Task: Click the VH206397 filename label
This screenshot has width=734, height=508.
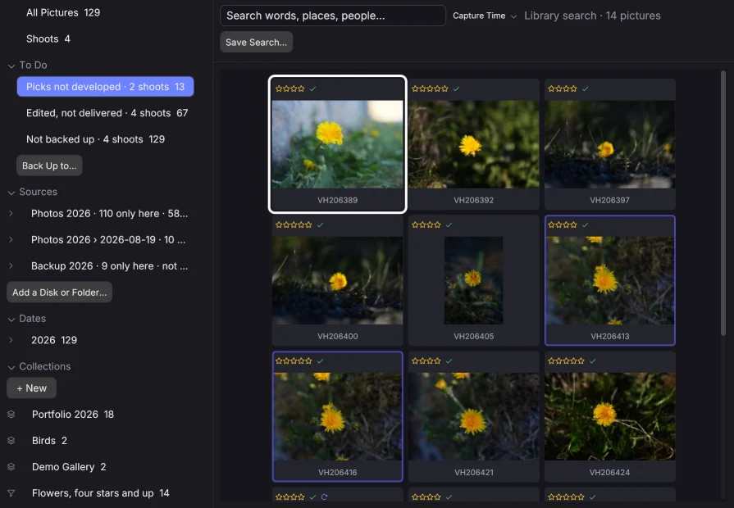Action: tap(609, 200)
